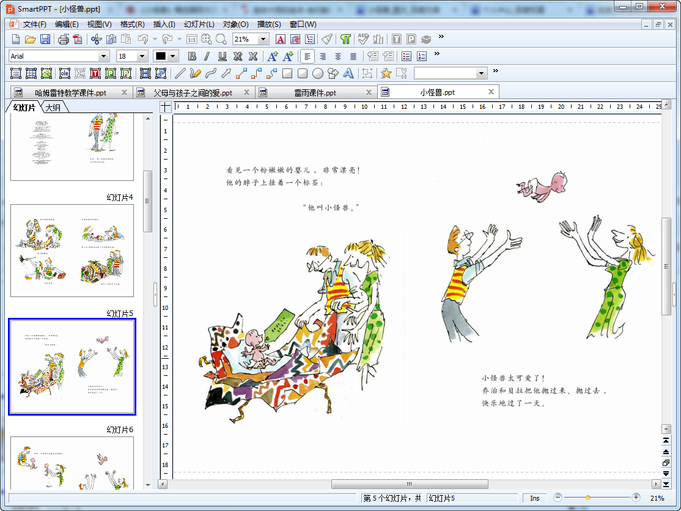Insert TextArt with the blue A icon

[x=348, y=73]
